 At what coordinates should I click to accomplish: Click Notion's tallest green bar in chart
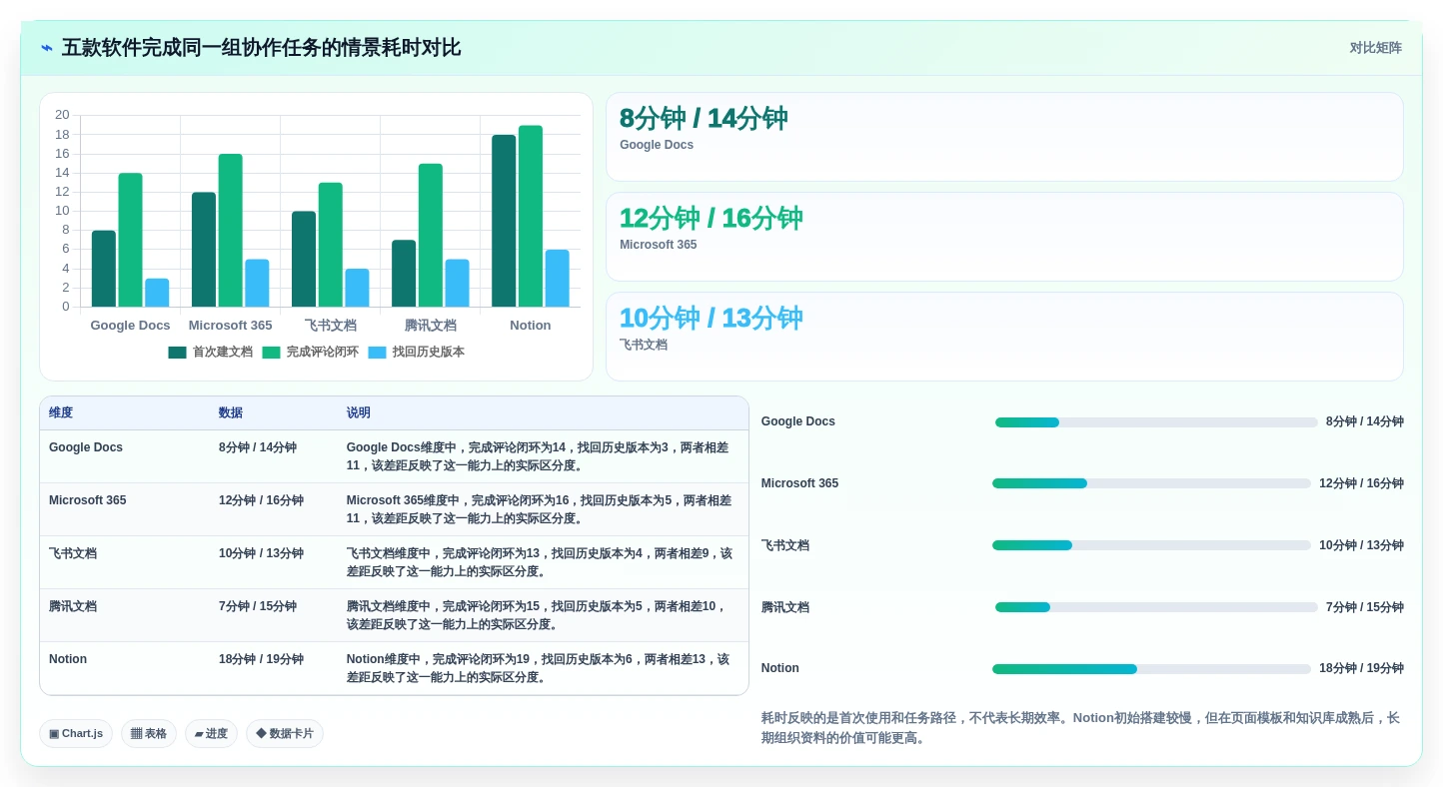(x=531, y=216)
